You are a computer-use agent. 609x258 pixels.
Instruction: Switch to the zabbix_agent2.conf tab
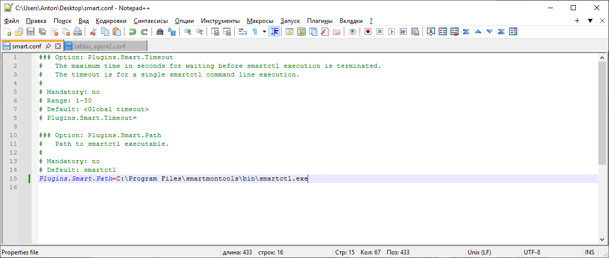click(x=105, y=46)
